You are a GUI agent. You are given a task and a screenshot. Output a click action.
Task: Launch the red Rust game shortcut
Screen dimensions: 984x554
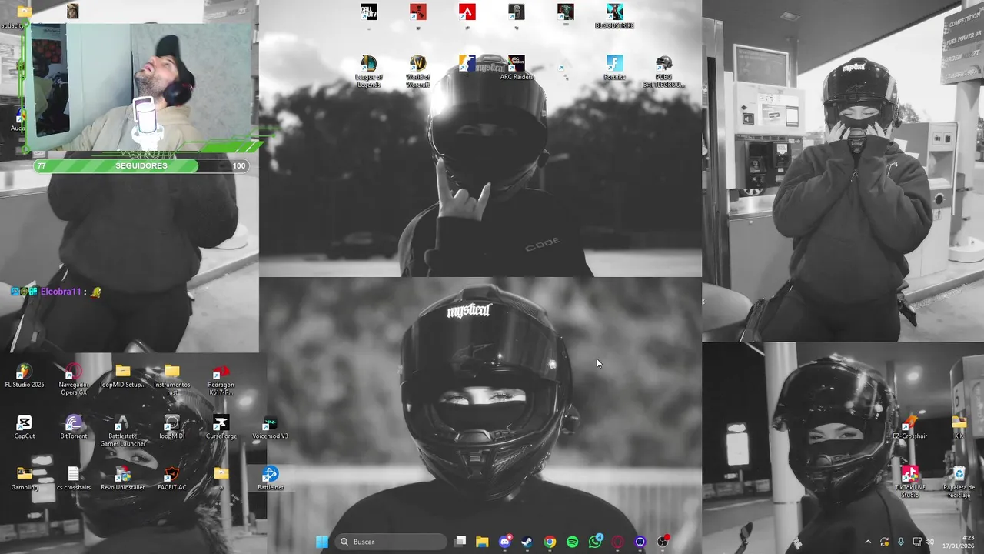418,12
